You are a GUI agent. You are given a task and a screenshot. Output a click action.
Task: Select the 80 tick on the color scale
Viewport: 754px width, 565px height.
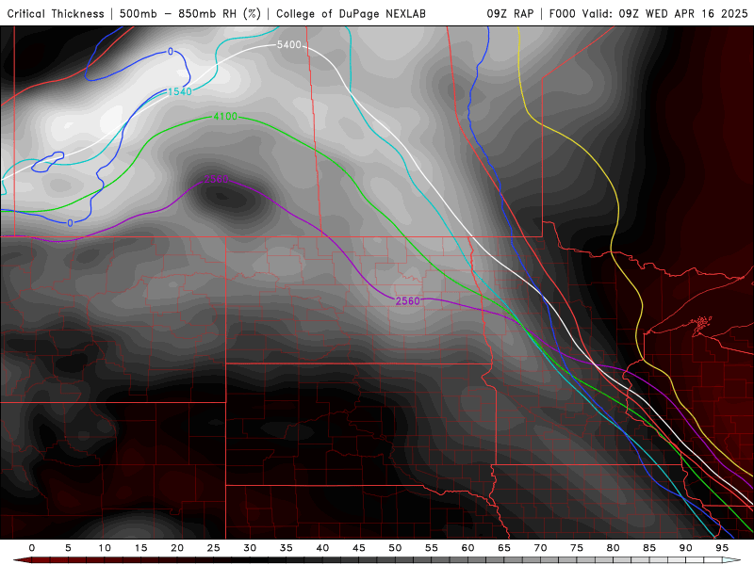614,548
